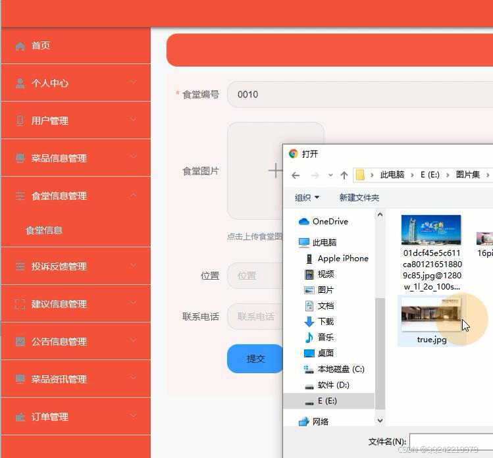
Task: Expand the 投诉反馈管理 menu chevron
Action: point(134,265)
